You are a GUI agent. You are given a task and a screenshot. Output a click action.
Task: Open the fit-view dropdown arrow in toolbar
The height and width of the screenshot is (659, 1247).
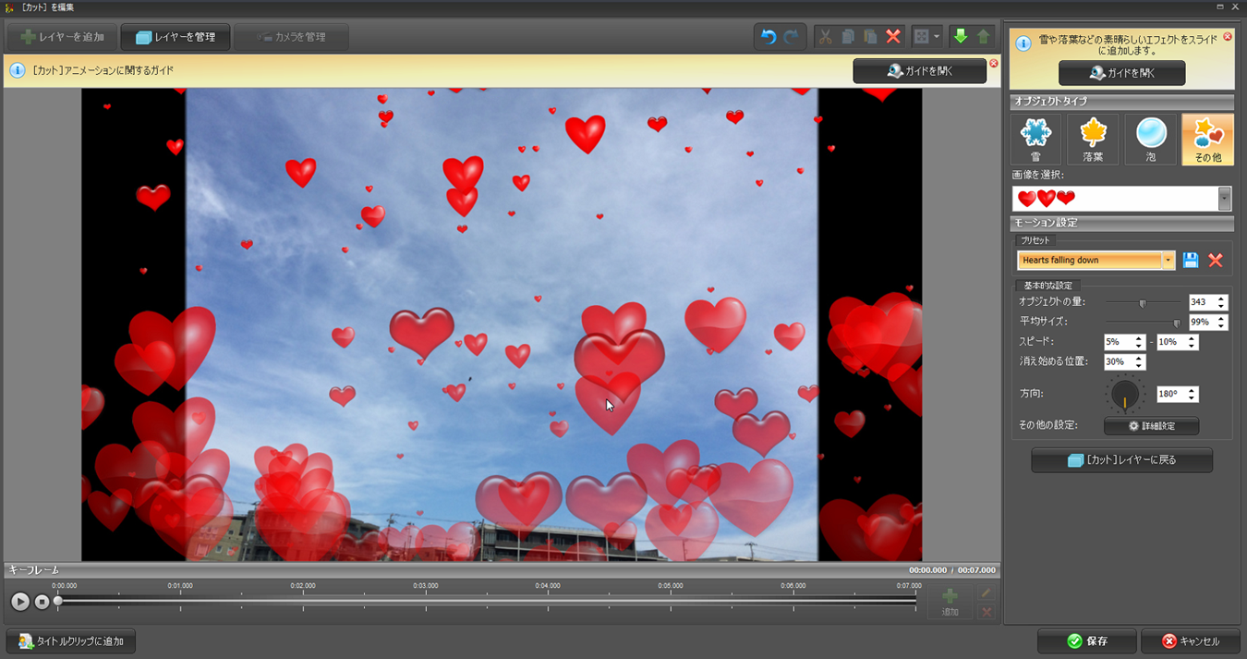937,37
